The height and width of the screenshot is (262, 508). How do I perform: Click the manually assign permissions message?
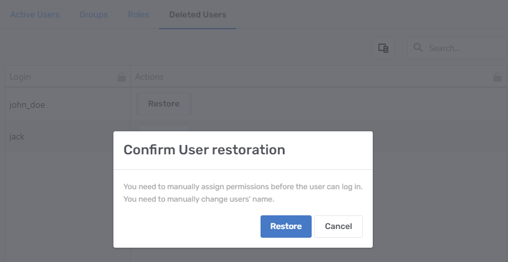tap(242, 187)
